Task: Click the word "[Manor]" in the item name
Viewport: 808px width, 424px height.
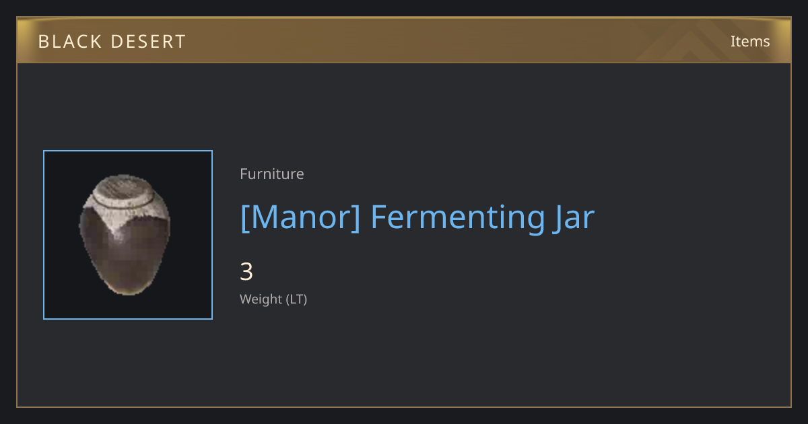Action: 301,217
